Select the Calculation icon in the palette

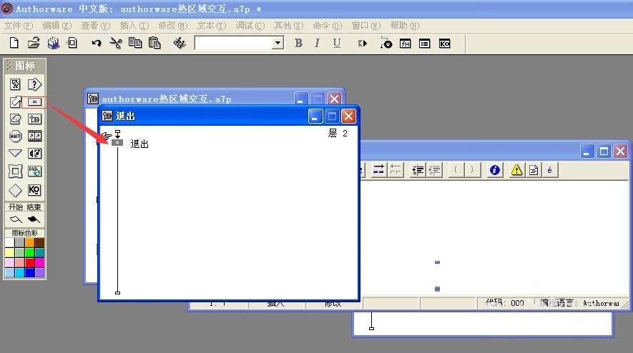pos(34,101)
